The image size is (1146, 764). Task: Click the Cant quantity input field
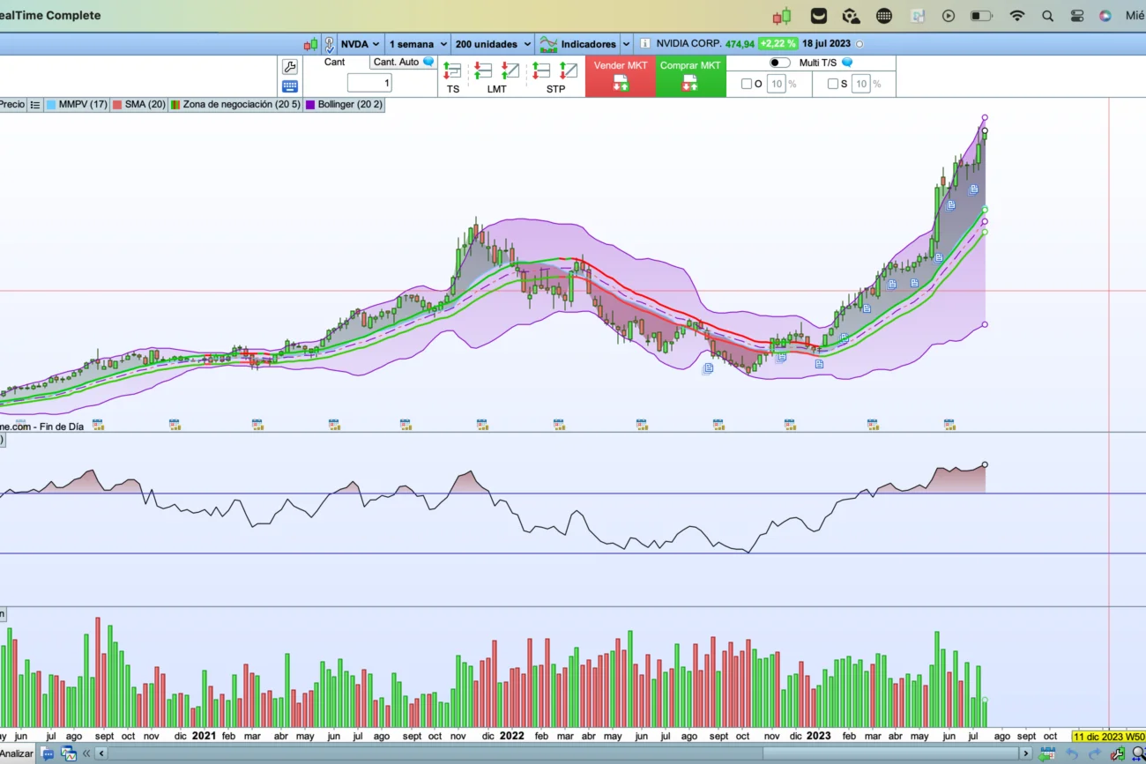368,83
